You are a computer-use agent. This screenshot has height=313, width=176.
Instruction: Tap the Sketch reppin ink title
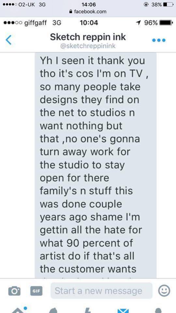(88, 37)
